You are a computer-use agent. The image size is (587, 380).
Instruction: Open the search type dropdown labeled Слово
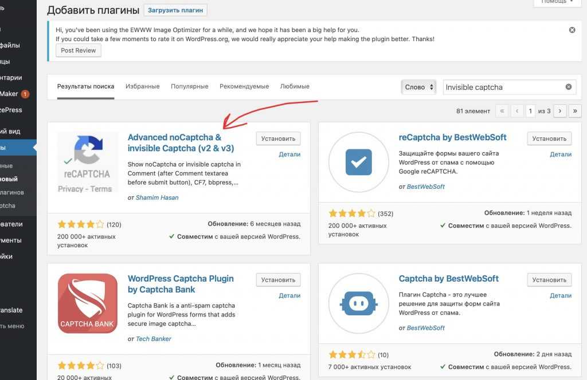point(418,87)
